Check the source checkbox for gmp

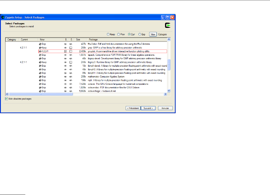point(71,48)
